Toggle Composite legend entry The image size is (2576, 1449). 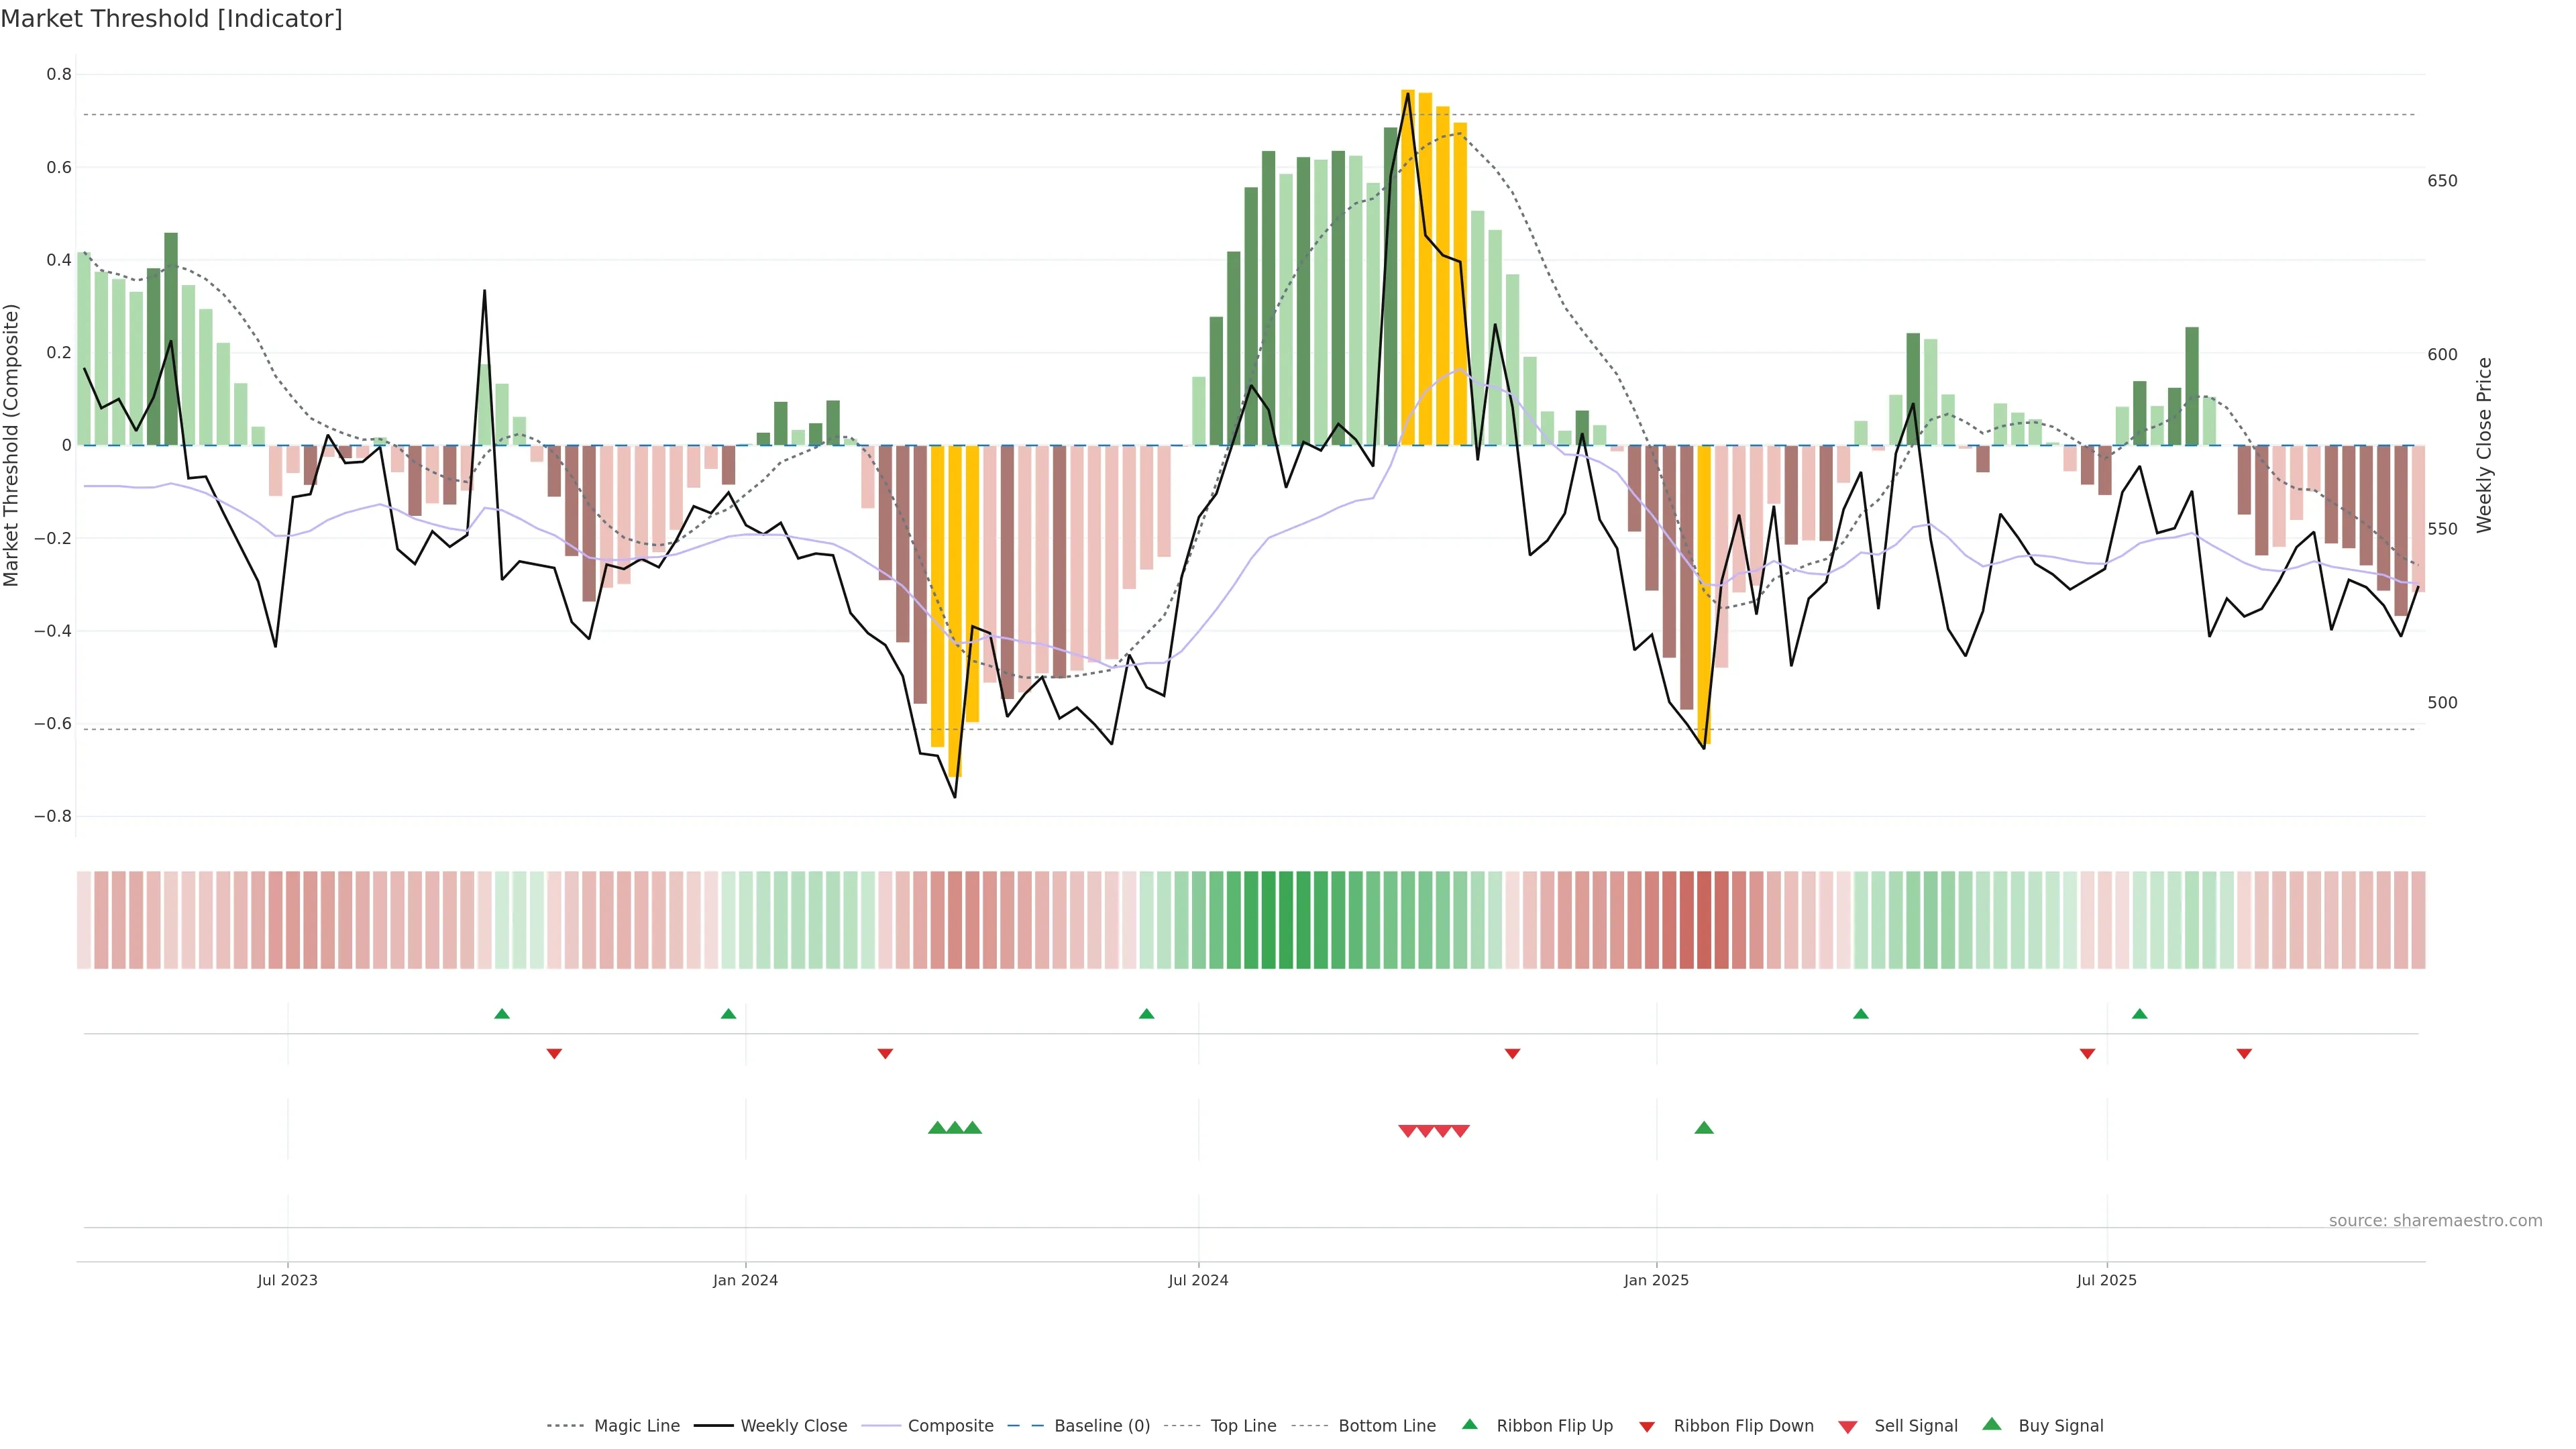tap(950, 1426)
